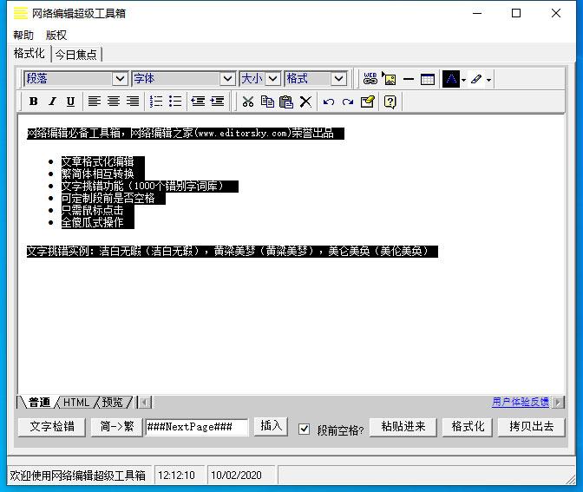Viewport: 583px width, 492px height.
Task: Click the help question mark icon
Action: tap(390, 102)
